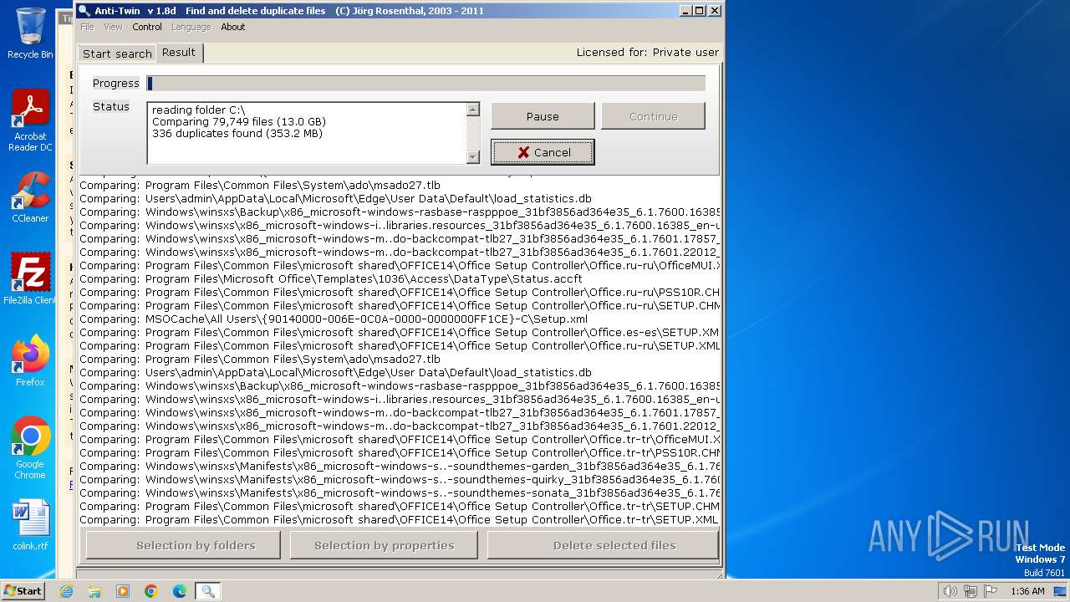Select the Office.tr-tr OfficeMUI log line

click(x=400, y=439)
